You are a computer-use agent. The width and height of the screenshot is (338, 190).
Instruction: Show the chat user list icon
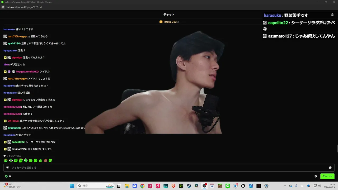(x=332, y=15)
